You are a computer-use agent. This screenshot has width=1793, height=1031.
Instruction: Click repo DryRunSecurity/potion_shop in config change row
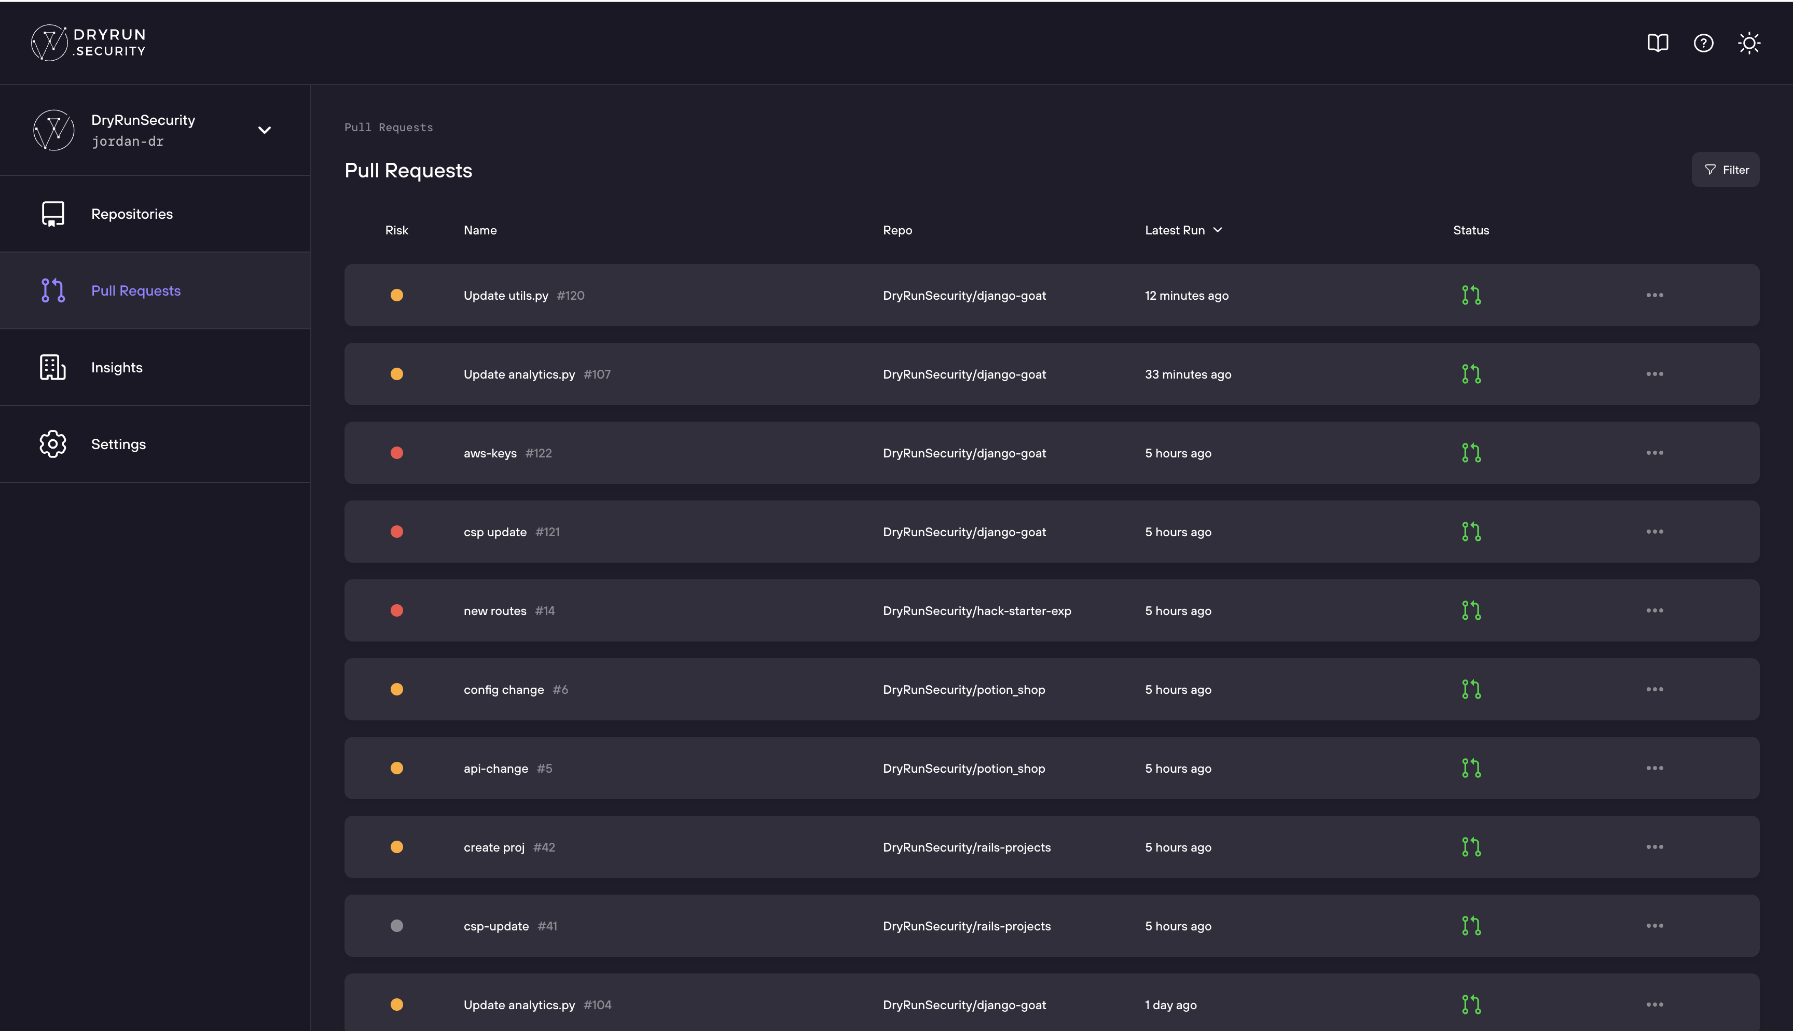(x=964, y=690)
